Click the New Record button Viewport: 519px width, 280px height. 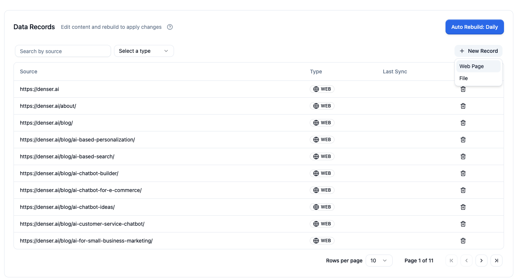478,51
